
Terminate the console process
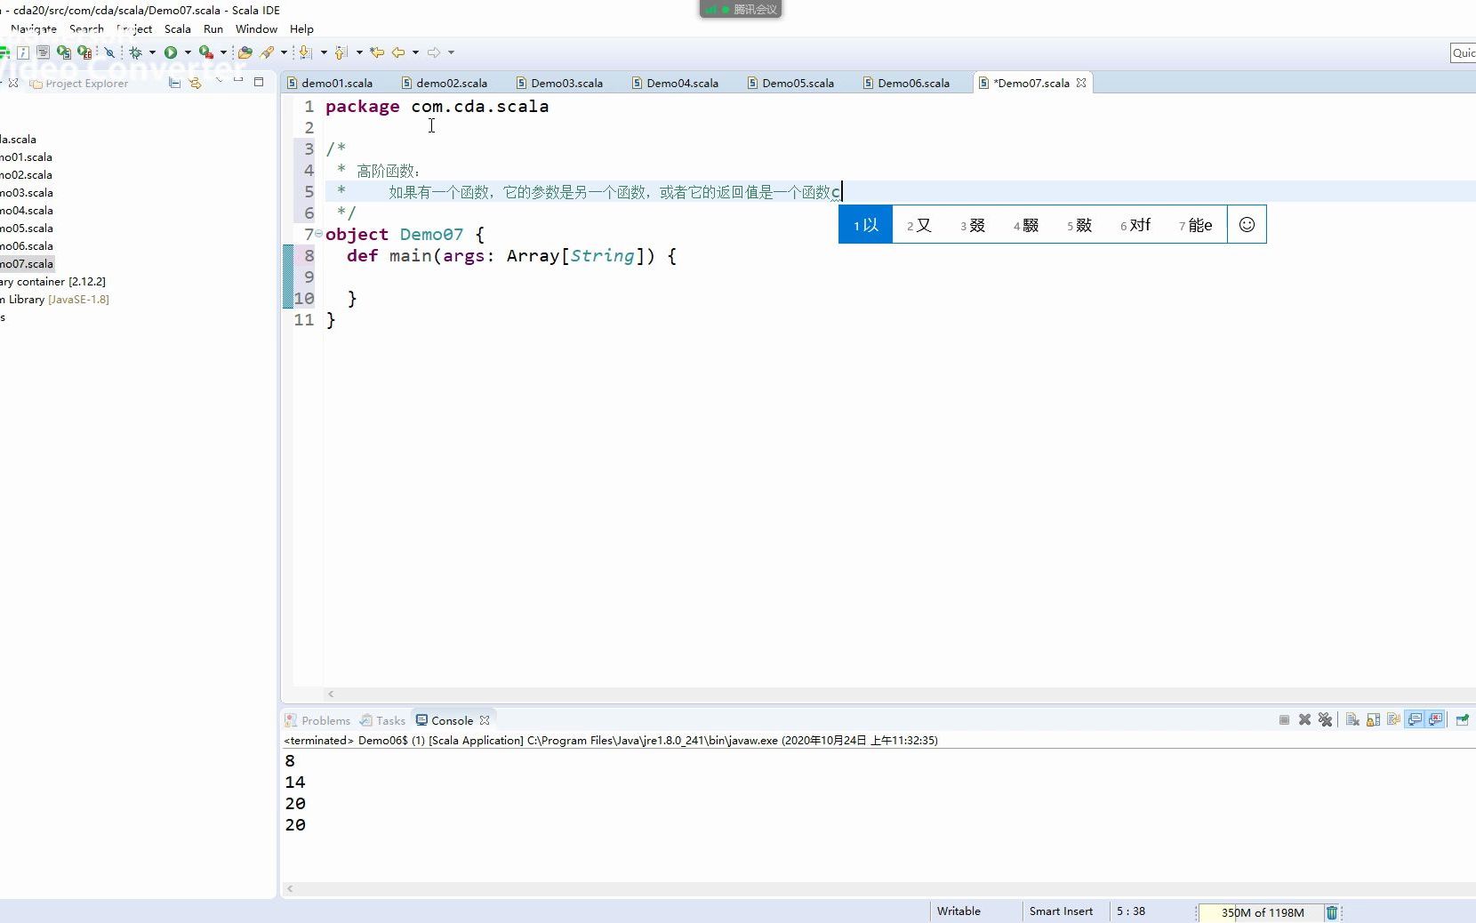click(x=1284, y=720)
